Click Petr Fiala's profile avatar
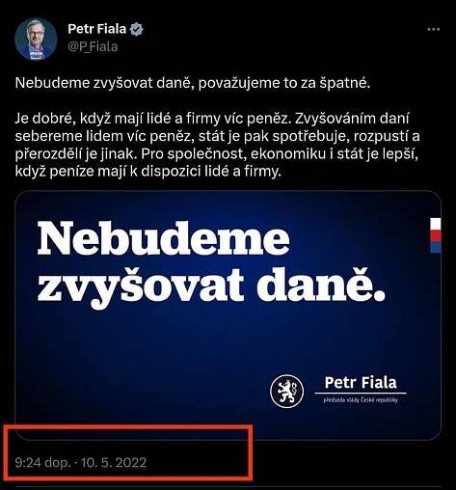The width and height of the screenshot is (456, 490). coord(36,40)
